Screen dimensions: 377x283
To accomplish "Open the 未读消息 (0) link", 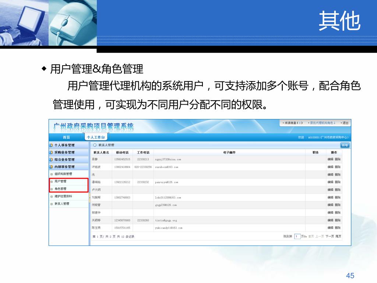I will [x=293, y=123].
